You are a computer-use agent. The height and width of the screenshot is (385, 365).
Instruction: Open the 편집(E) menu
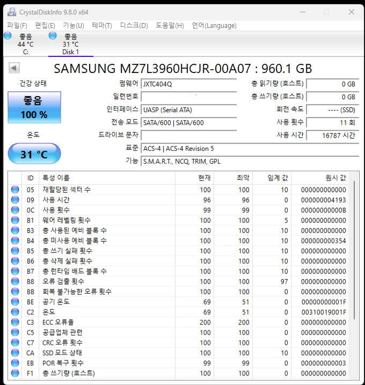click(45, 26)
